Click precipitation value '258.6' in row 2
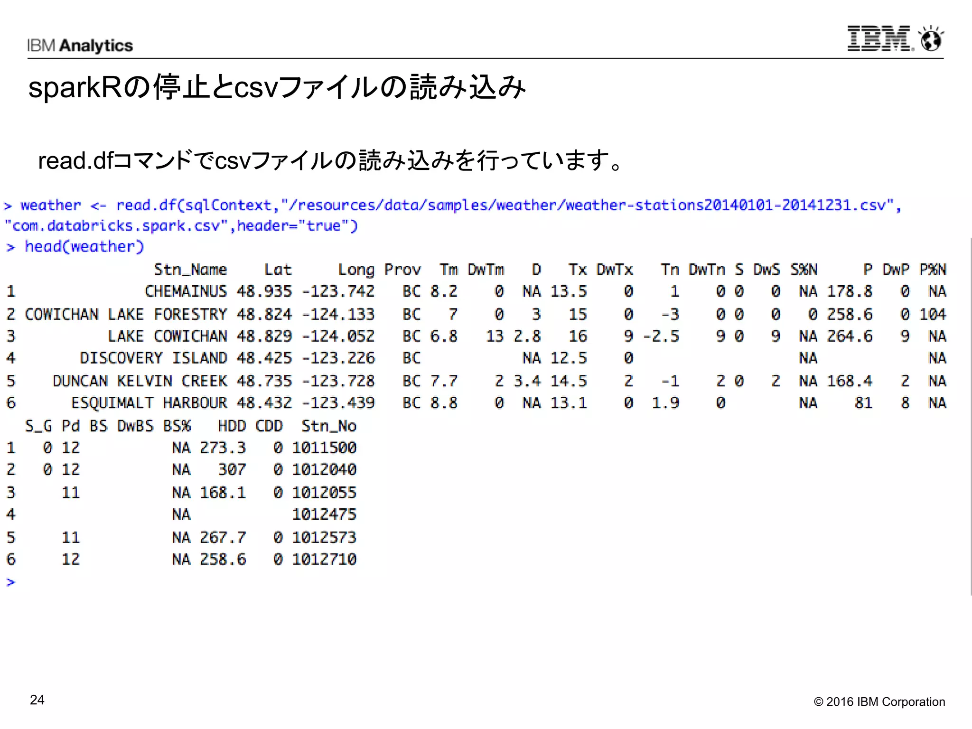 tap(850, 314)
